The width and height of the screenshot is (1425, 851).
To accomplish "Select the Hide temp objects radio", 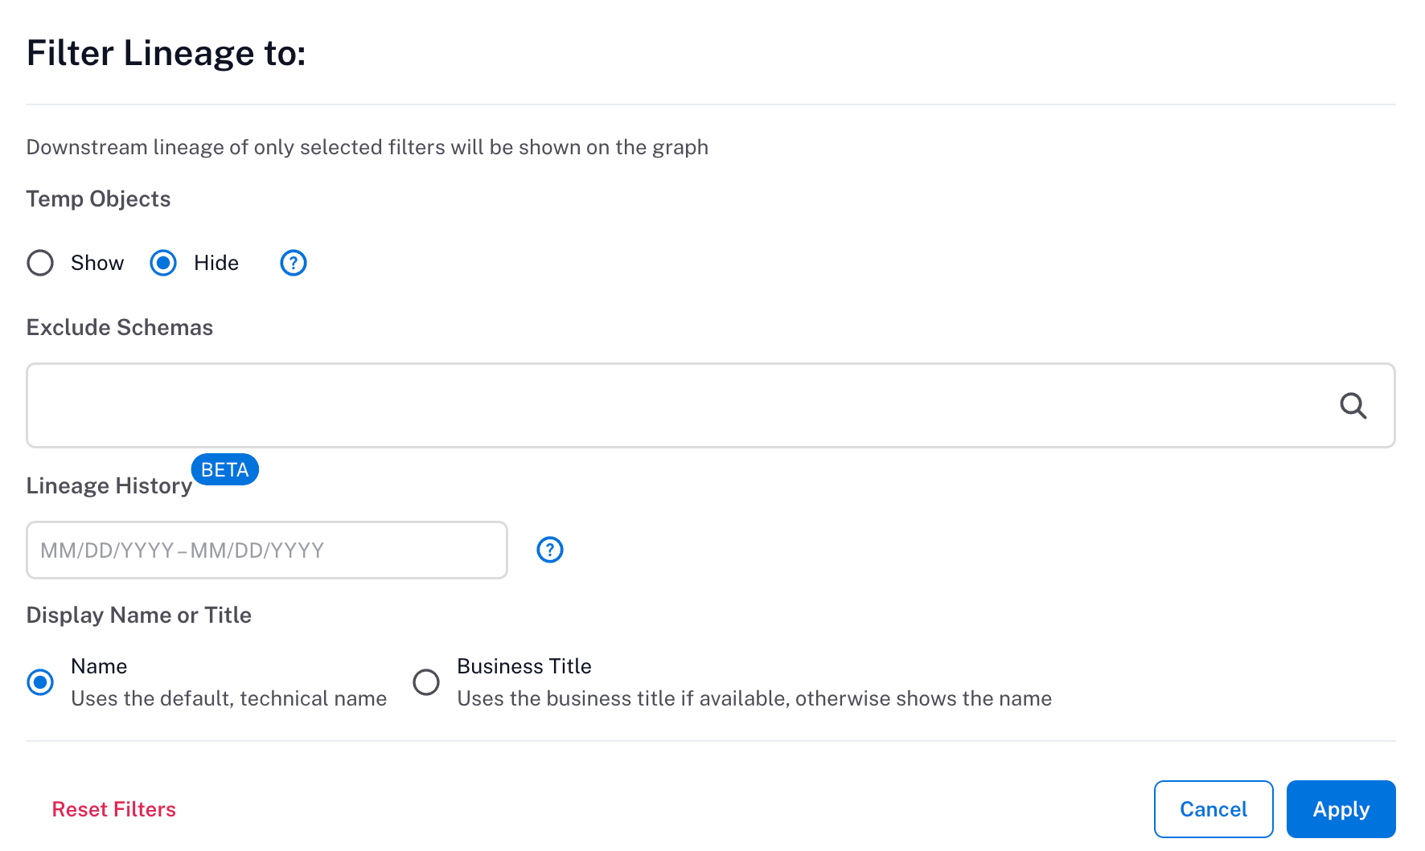I will (163, 263).
